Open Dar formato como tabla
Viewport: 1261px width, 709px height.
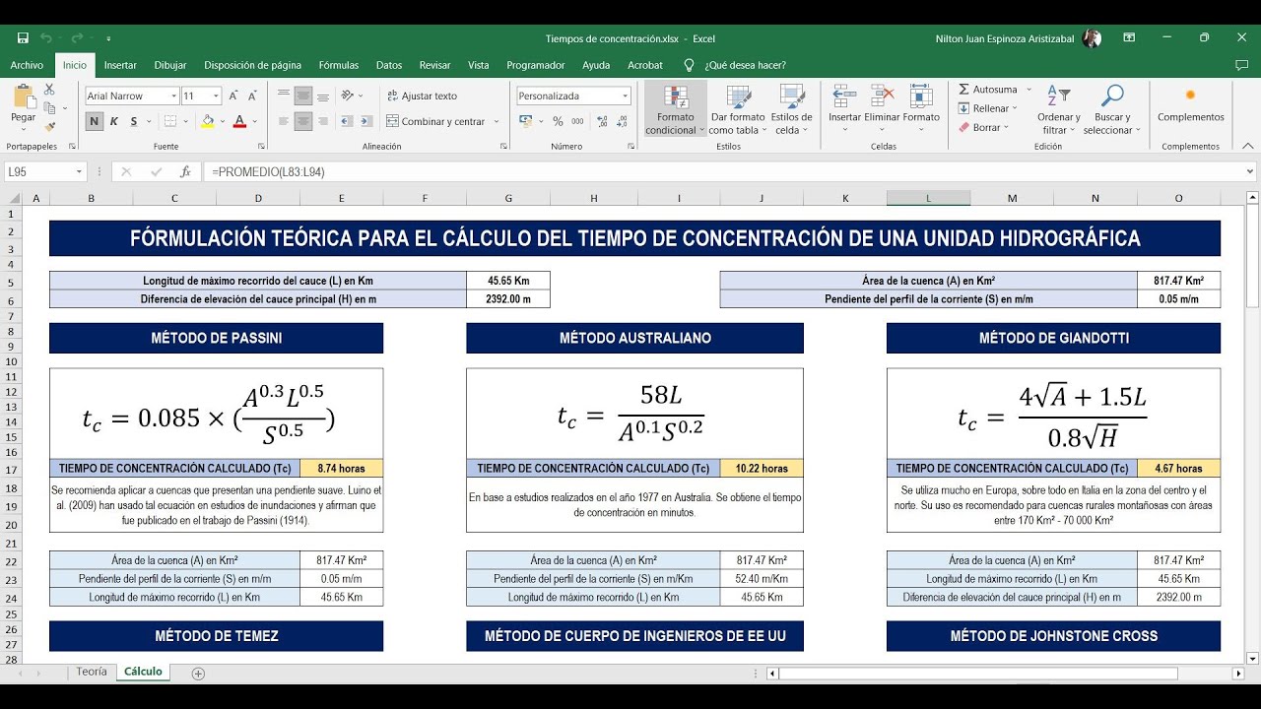click(739, 109)
